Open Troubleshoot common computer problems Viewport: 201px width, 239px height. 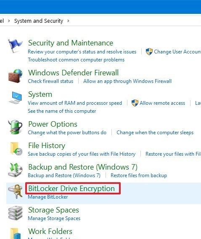[76, 60]
